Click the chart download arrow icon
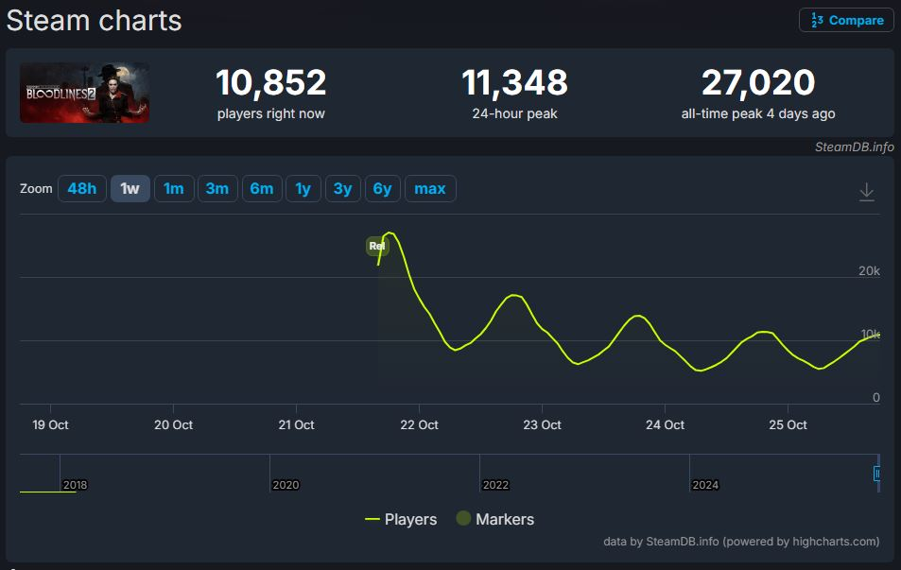 pyautogui.click(x=867, y=191)
